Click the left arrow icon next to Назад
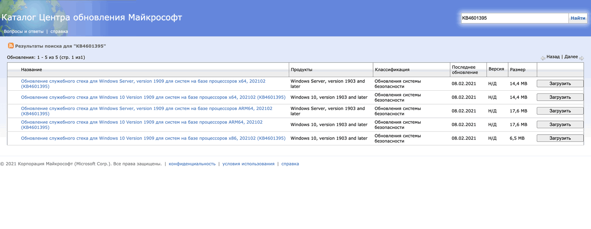Viewport: 591px width, 229px height. (543, 58)
